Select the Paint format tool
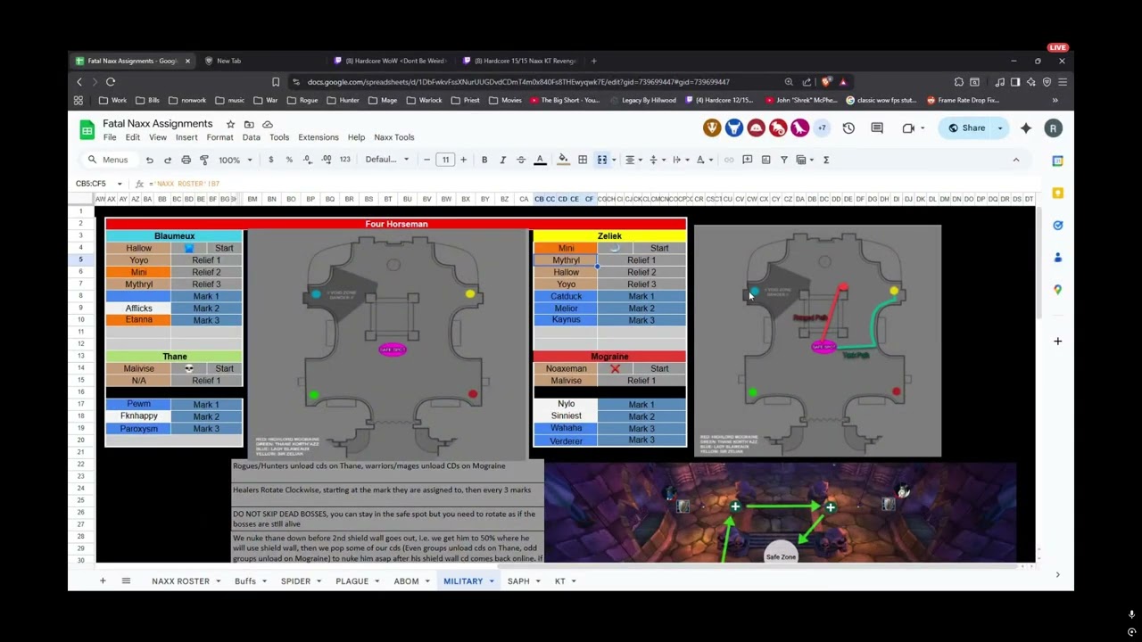 pos(204,160)
